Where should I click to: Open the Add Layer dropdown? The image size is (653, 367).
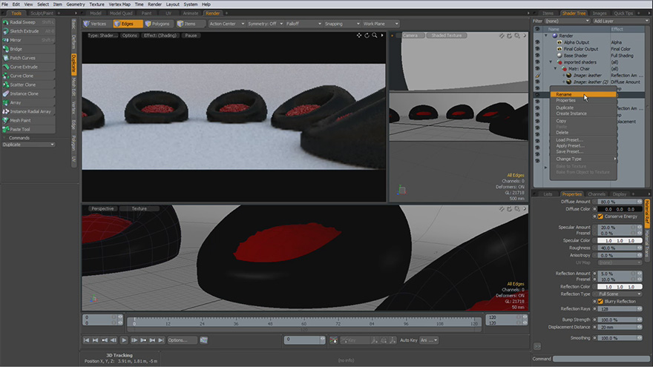(621, 21)
